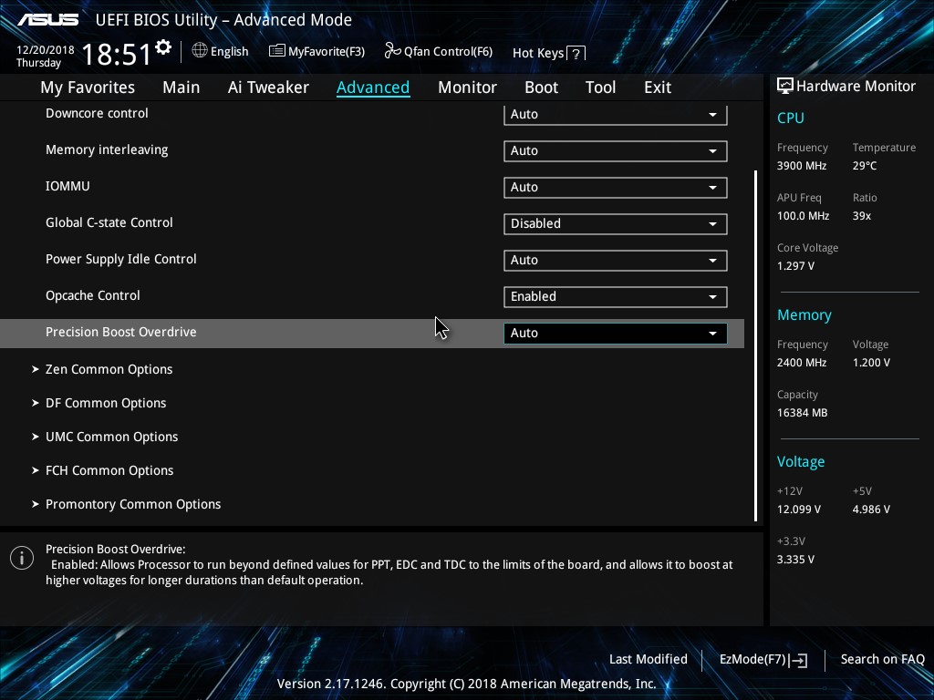The width and height of the screenshot is (934, 700).
Task: Switch to the Monitor tab
Action: 467,87
